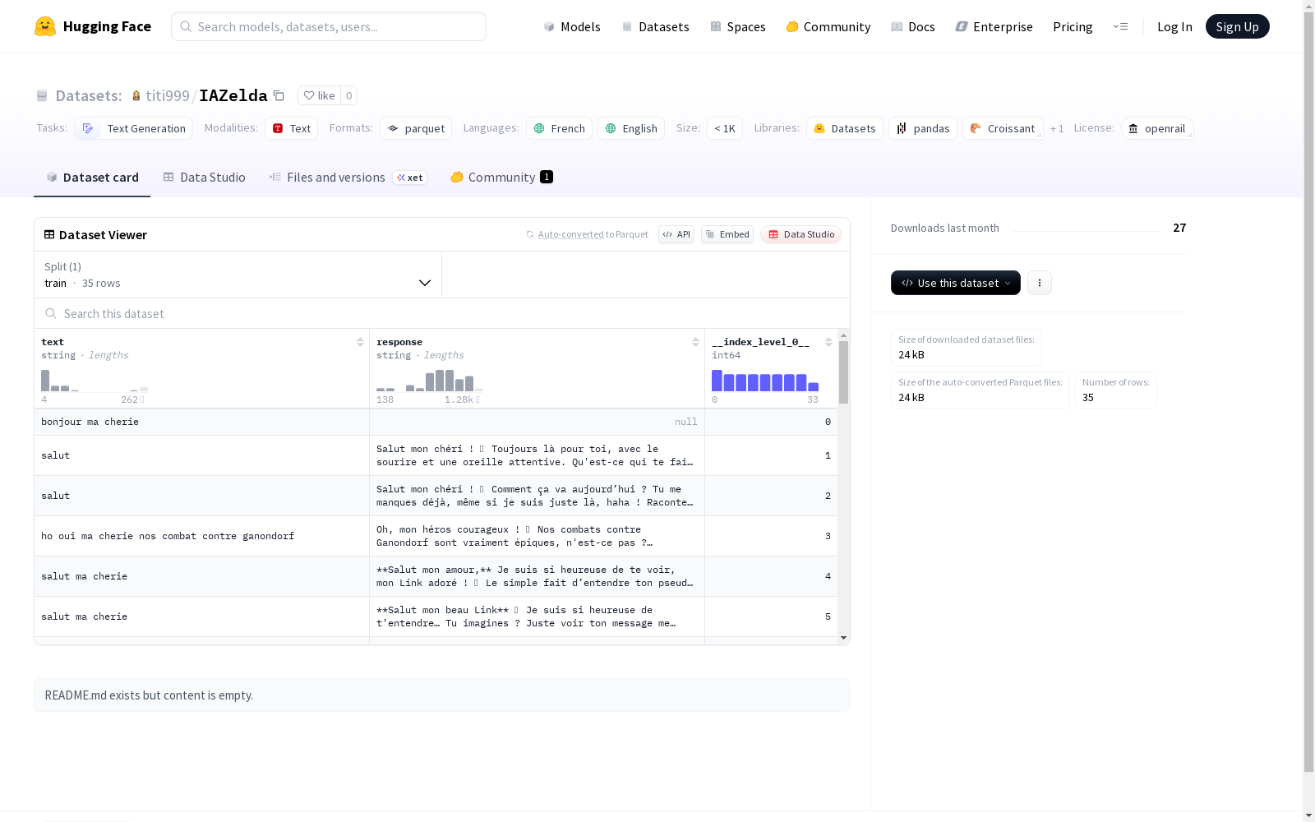Select the English language tag
Screen dimensions: 1315x822
coord(631,128)
